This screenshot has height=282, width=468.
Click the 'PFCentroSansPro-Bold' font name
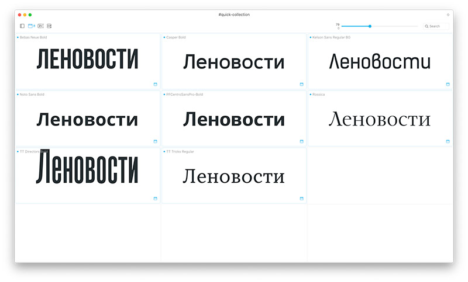184,95
